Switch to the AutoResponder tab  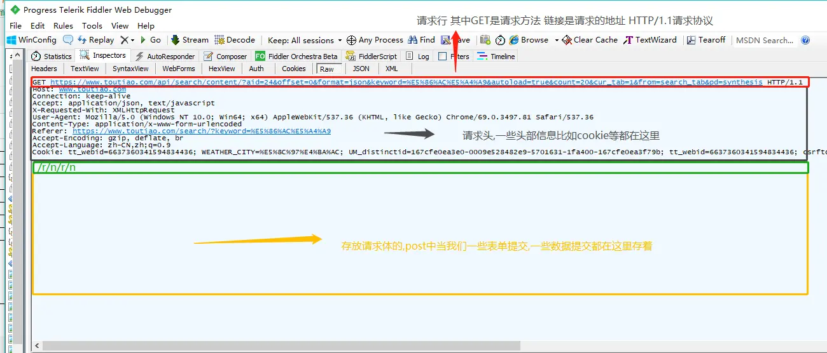(x=164, y=57)
